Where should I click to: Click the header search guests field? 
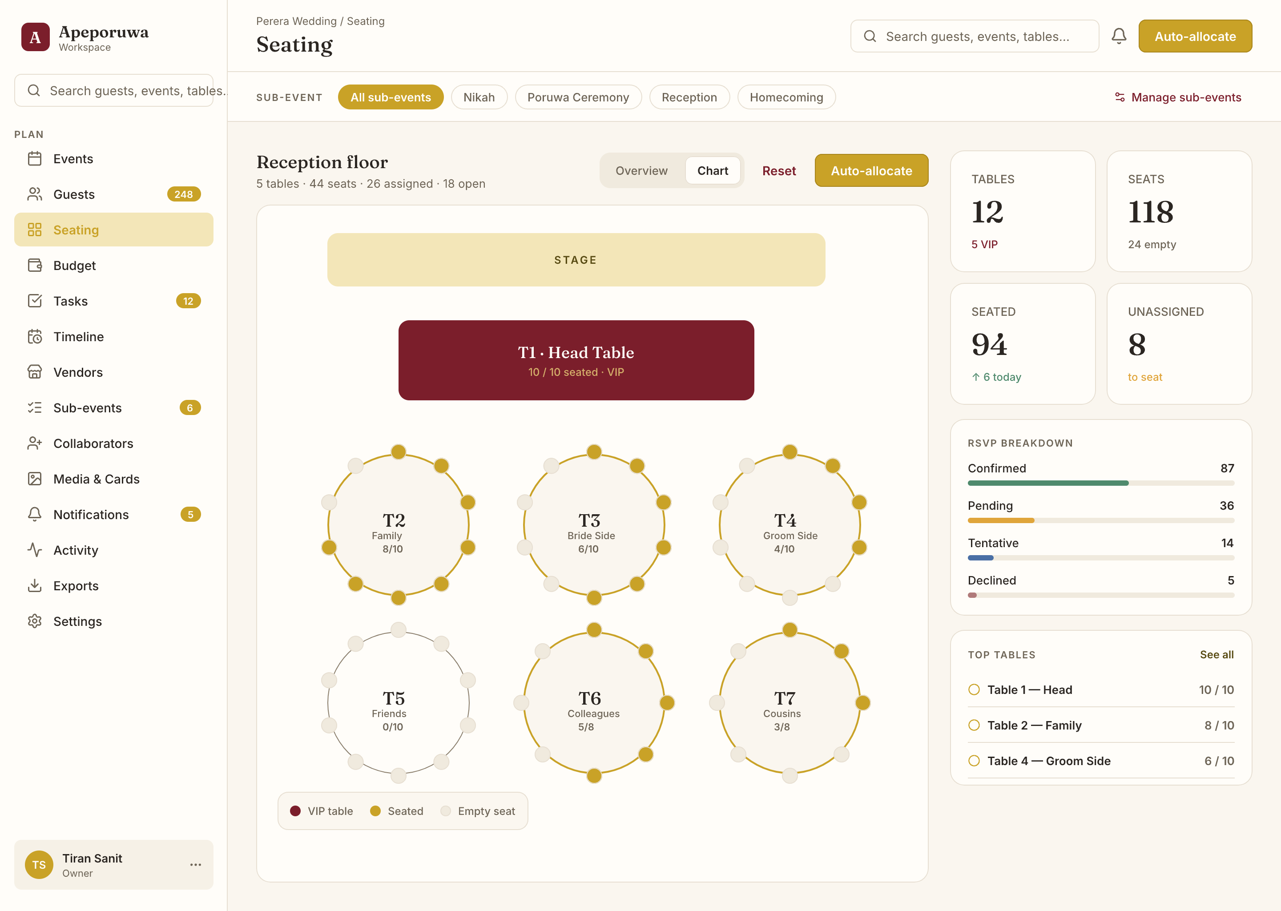[974, 36]
